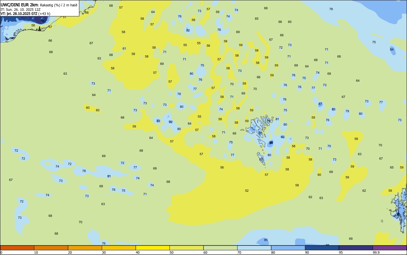Click the humidity value "87" on the map

320,104
